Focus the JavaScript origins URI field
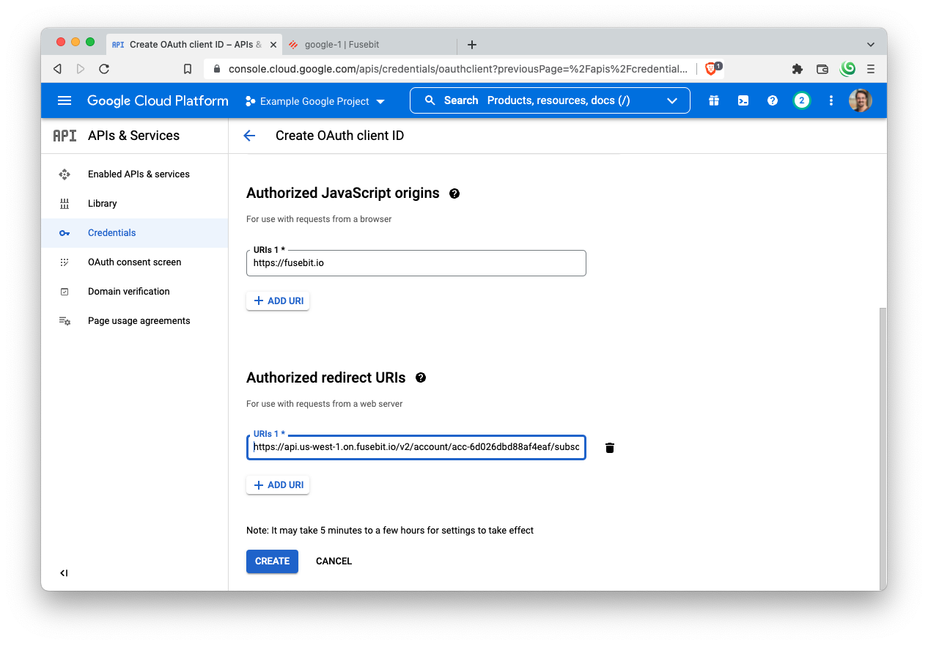 point(416,263)
